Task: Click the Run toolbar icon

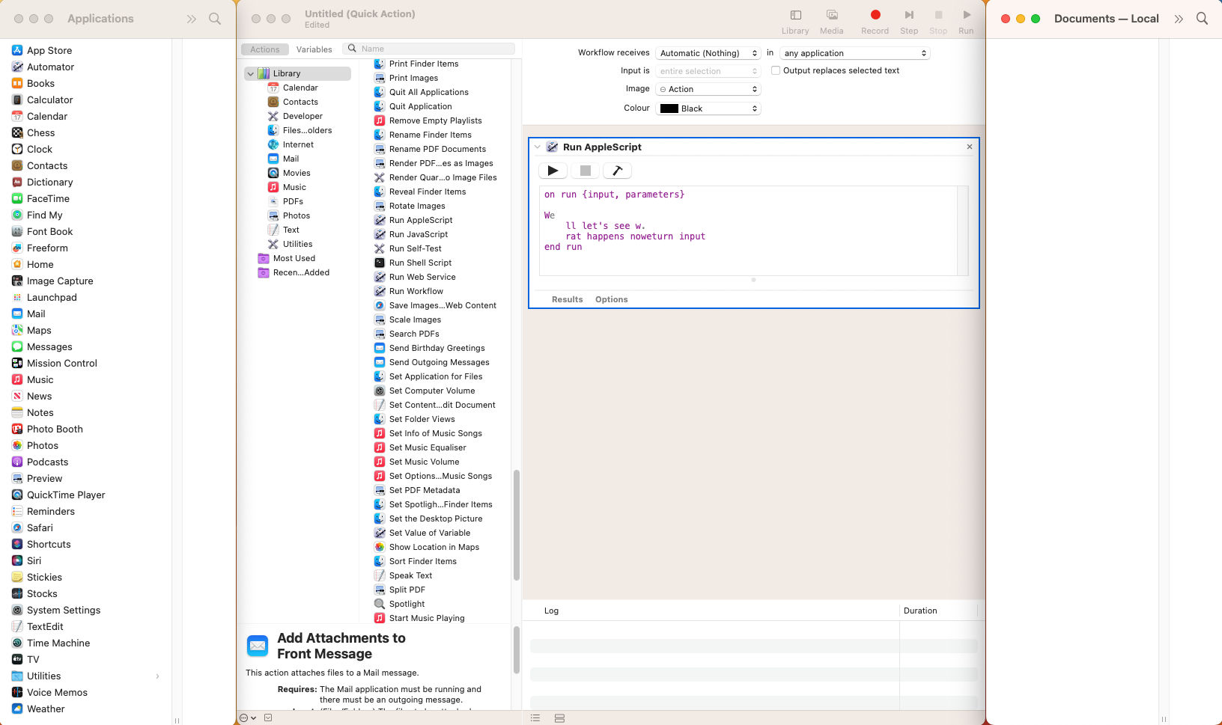Action: (x=966, y=21)
